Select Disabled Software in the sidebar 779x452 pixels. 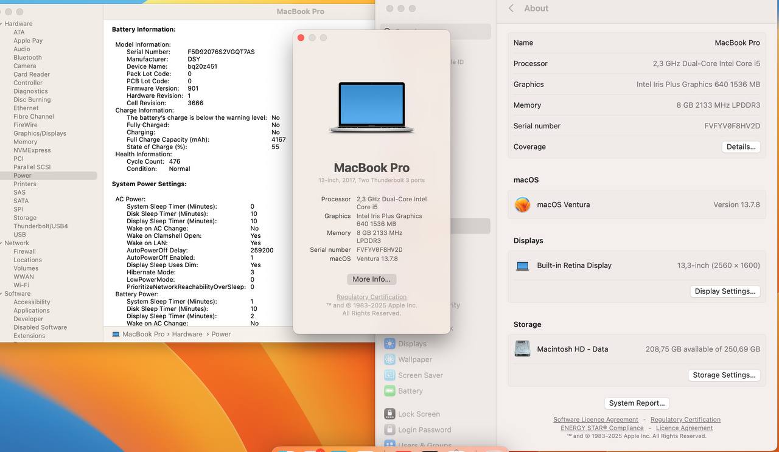click(40, 327)
